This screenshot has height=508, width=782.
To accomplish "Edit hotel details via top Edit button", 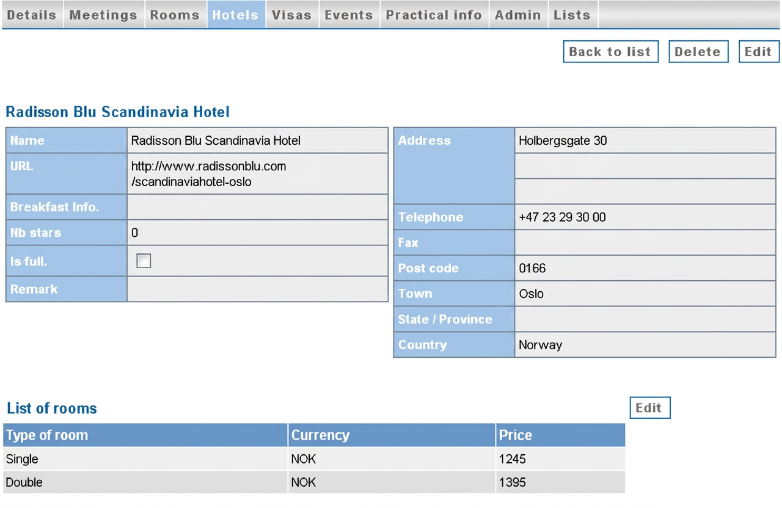I will (x=758, y=52).
